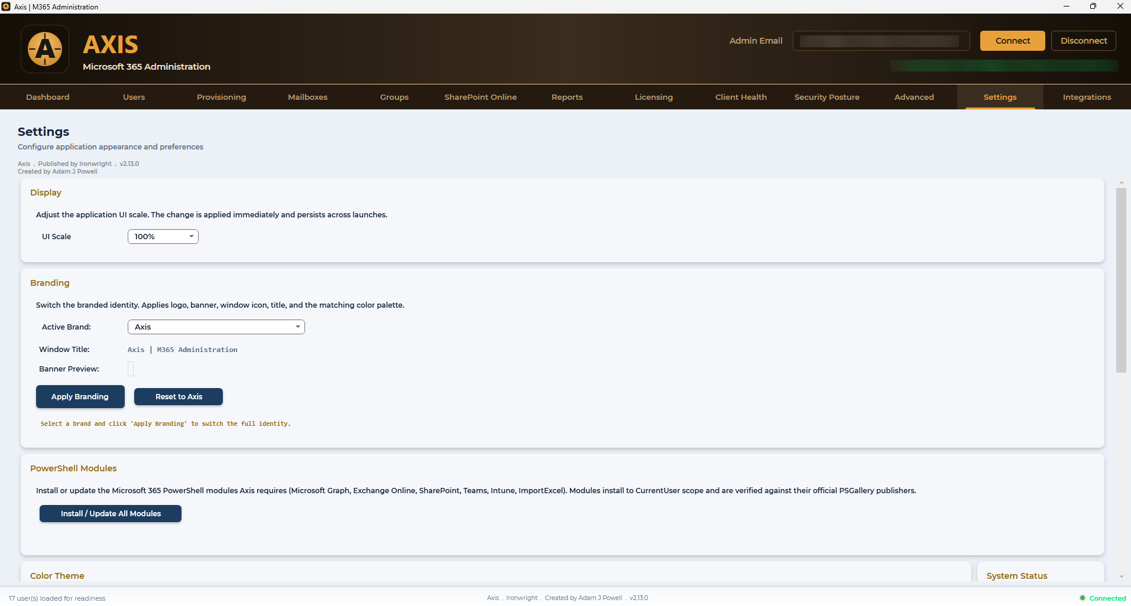Click the Axis title bar app icon
Viewport: 1131px width, 606px height.
(x=6, y=6)
